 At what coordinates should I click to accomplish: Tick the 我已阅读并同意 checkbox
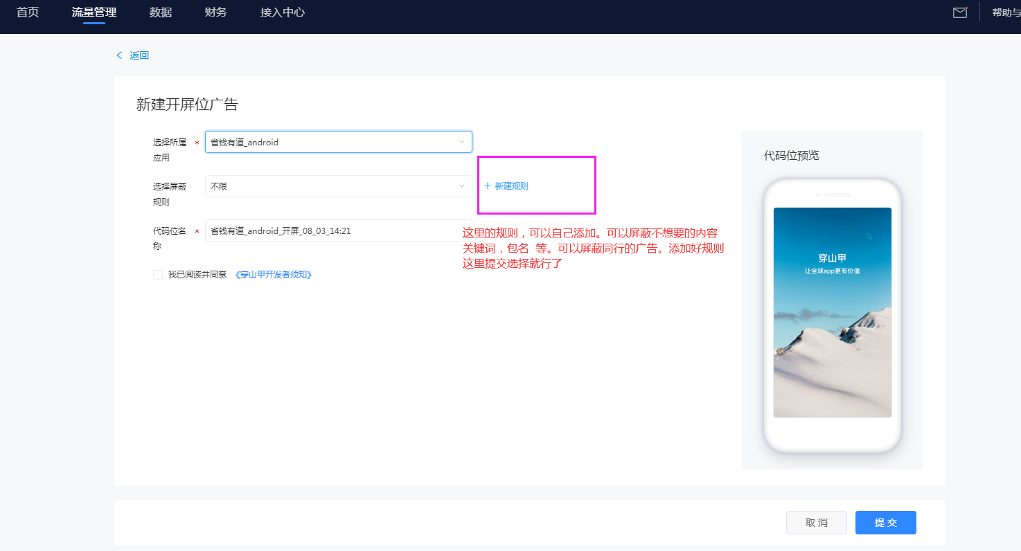click(x=158, y=275)
